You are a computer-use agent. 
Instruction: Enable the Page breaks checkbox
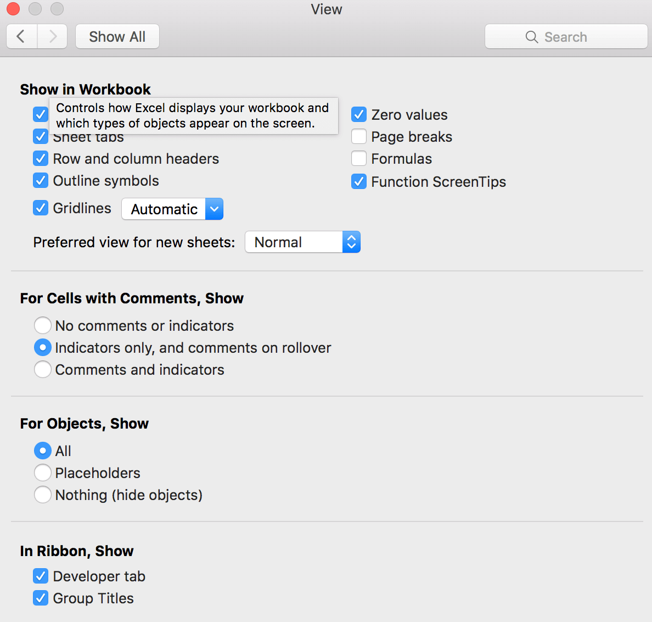click(x=359, y=137)
